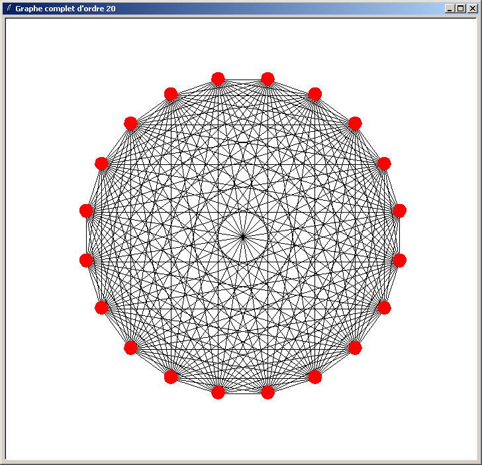Select the red vertex on the upper-right diagonal

355,123
